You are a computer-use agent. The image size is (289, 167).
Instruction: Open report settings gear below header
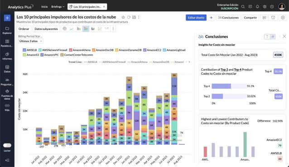[283, 18]
